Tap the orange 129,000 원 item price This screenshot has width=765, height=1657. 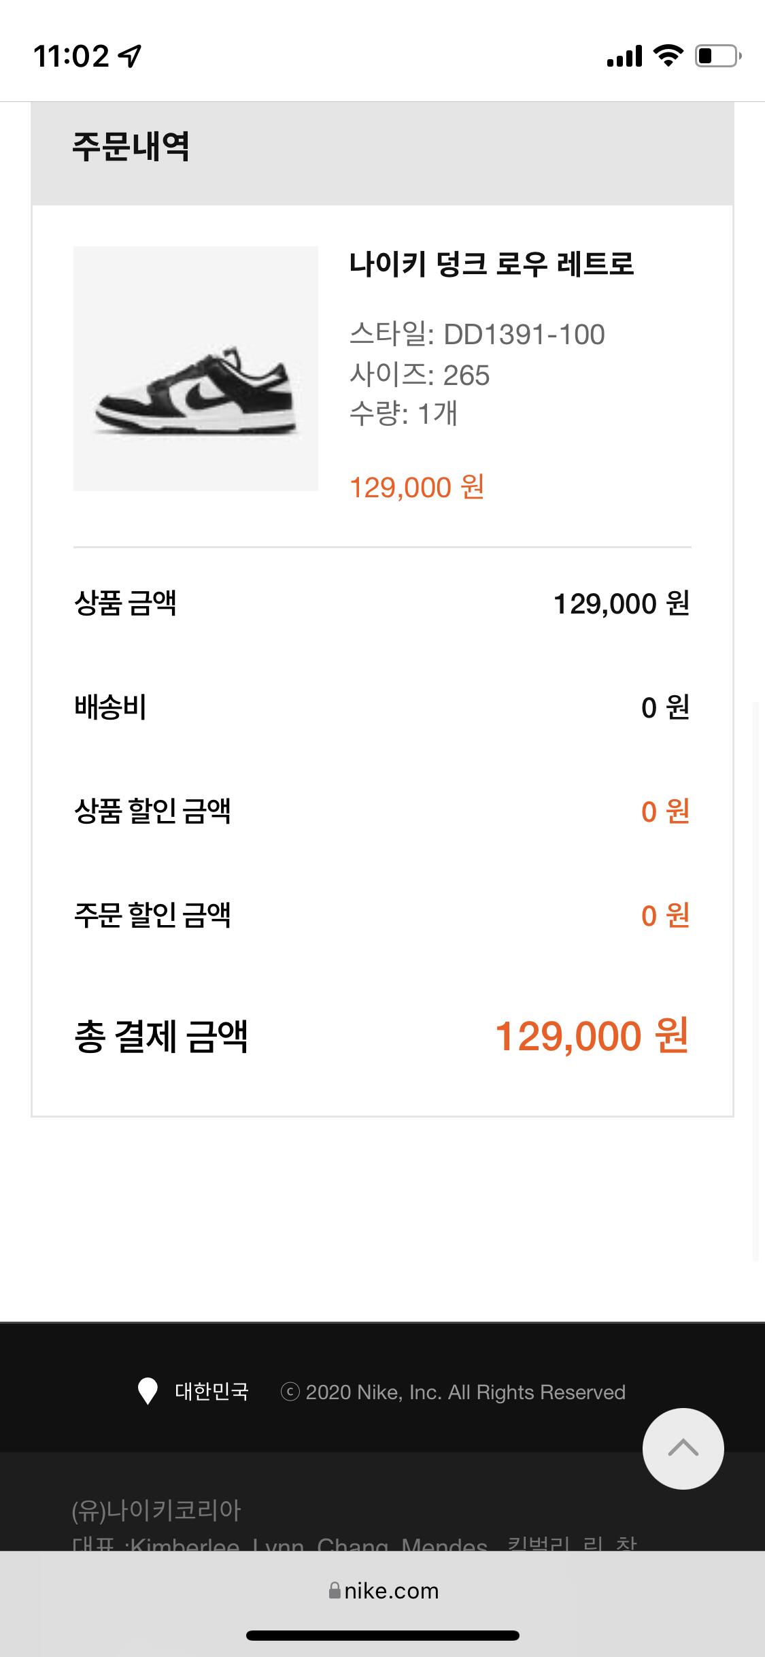pos(416,487)
